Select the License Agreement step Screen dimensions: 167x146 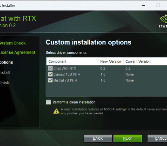(17, 52)
